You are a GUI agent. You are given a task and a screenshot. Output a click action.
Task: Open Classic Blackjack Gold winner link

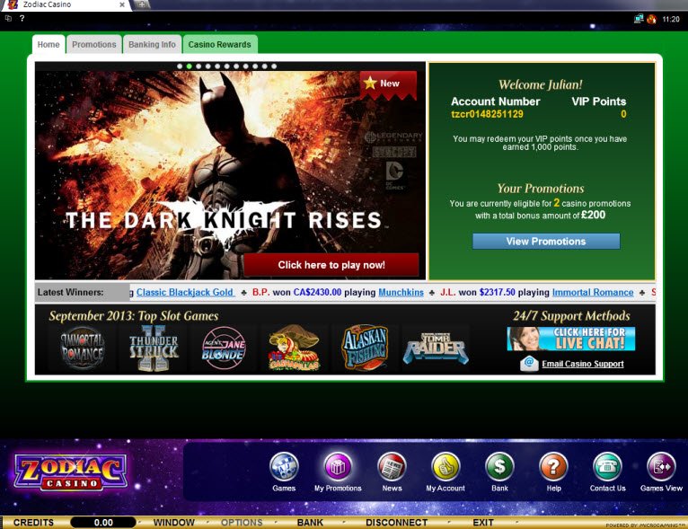185,292
